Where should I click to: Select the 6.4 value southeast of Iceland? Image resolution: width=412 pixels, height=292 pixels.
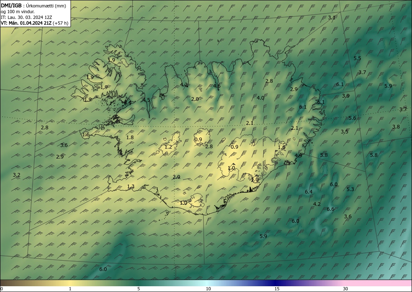309,192
